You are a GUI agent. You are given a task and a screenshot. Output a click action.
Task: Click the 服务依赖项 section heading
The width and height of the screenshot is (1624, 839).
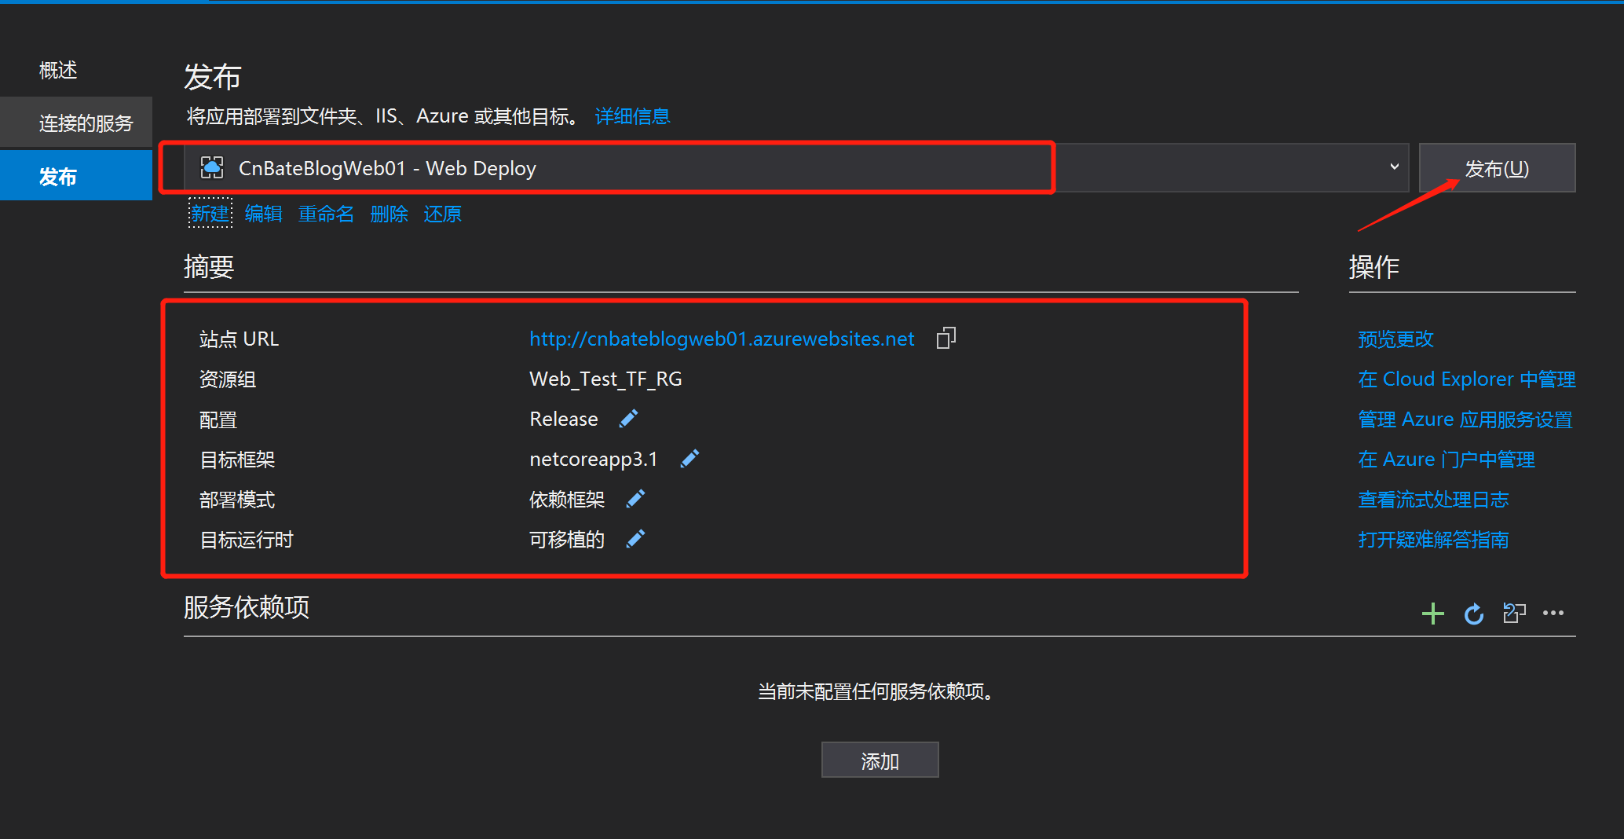coord(247,606)
